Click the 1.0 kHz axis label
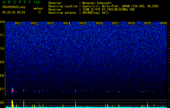Image resolution: width=170 pixels, height=108 pixels. pos(2,49)
